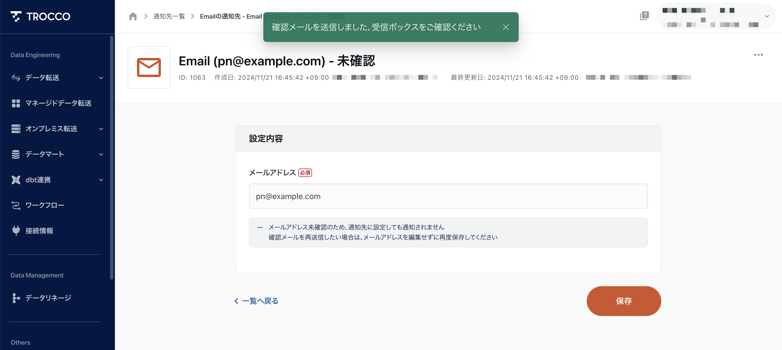The height and width of the screenshot is (350, 782).
Task: Click the 保存 save button
Action: pyautogui.click(x=623, y=301)
